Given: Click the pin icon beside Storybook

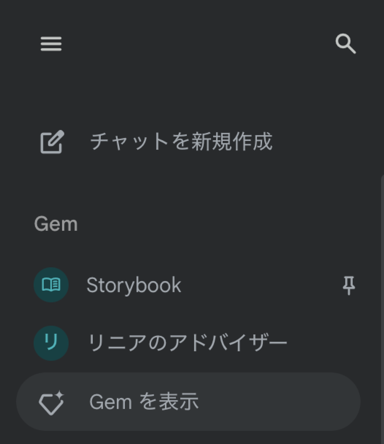Looking at the screenshot, I should coord(348,285).
